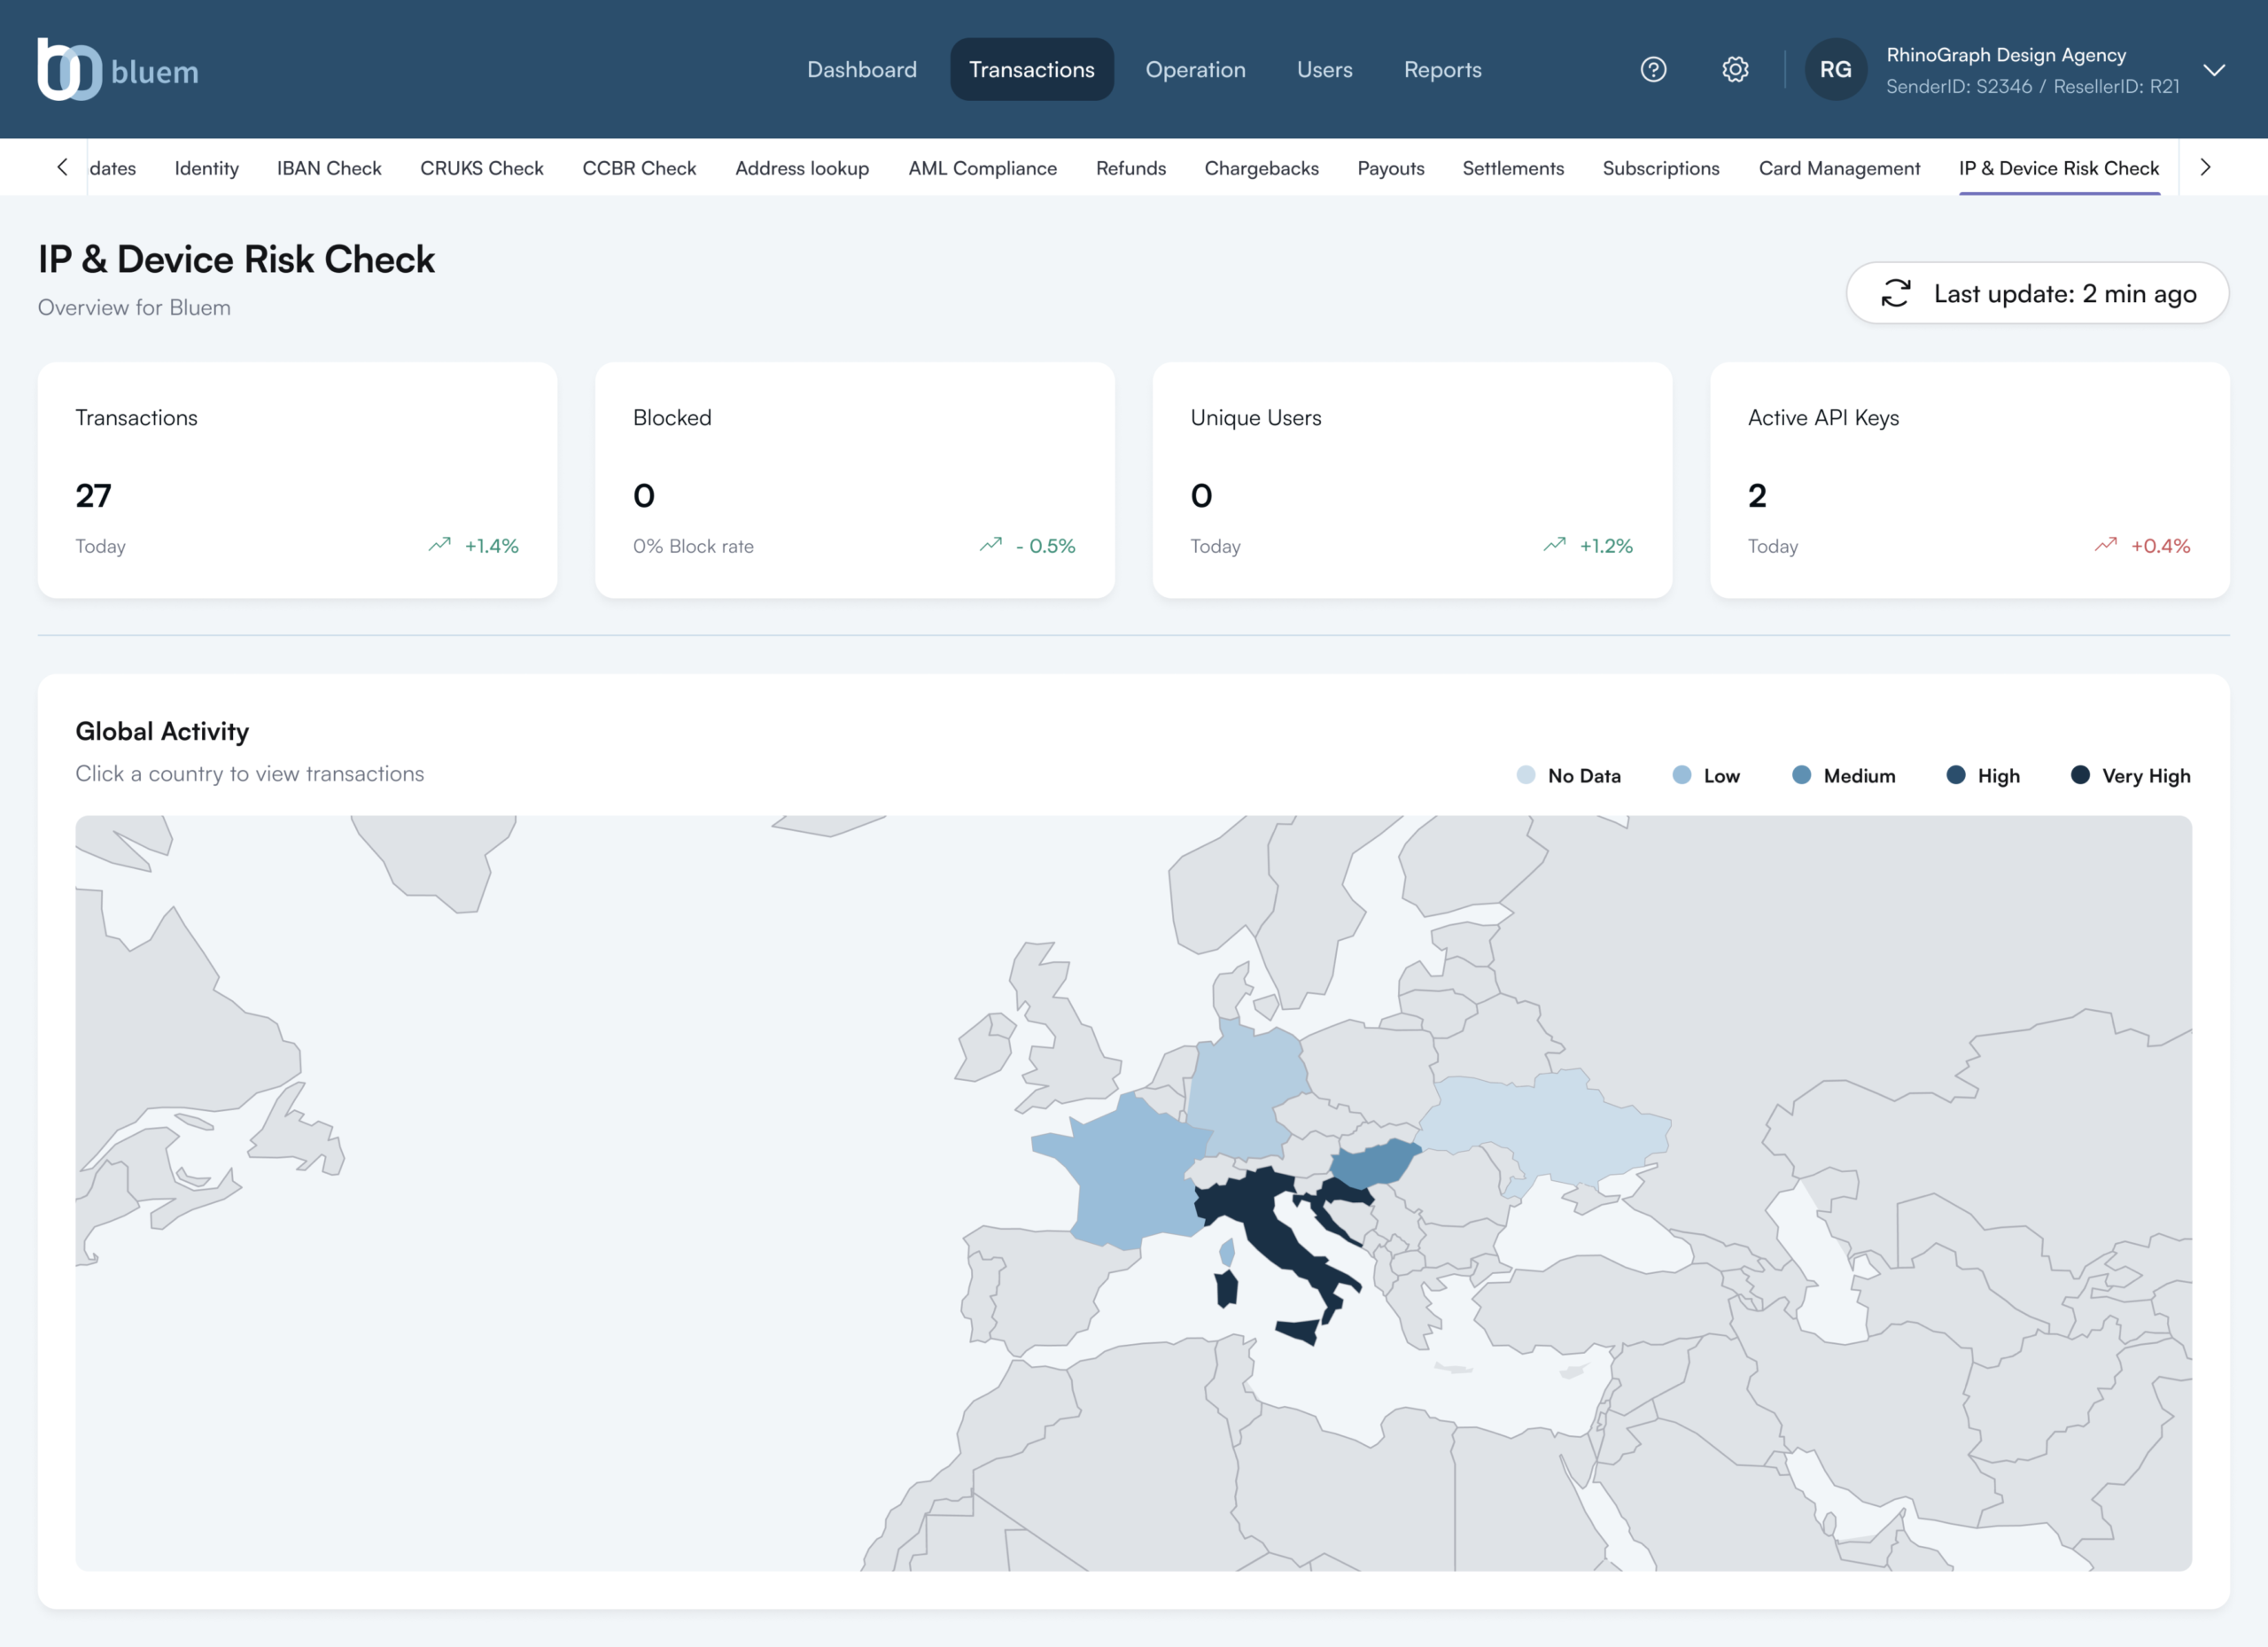Image resolution: width=2268 pixels, height=1647 pixels.
Task: Switch to the IBAN Check tab
Action: [x=329, y=168]
